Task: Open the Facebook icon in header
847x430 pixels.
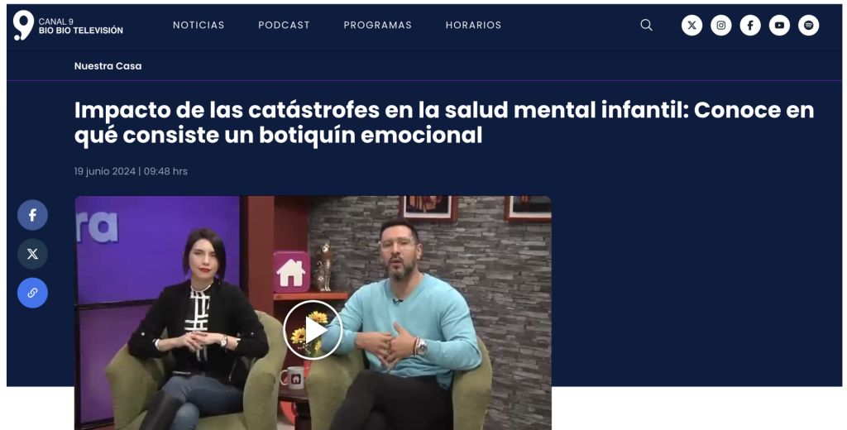Action: tap(749, 26)
